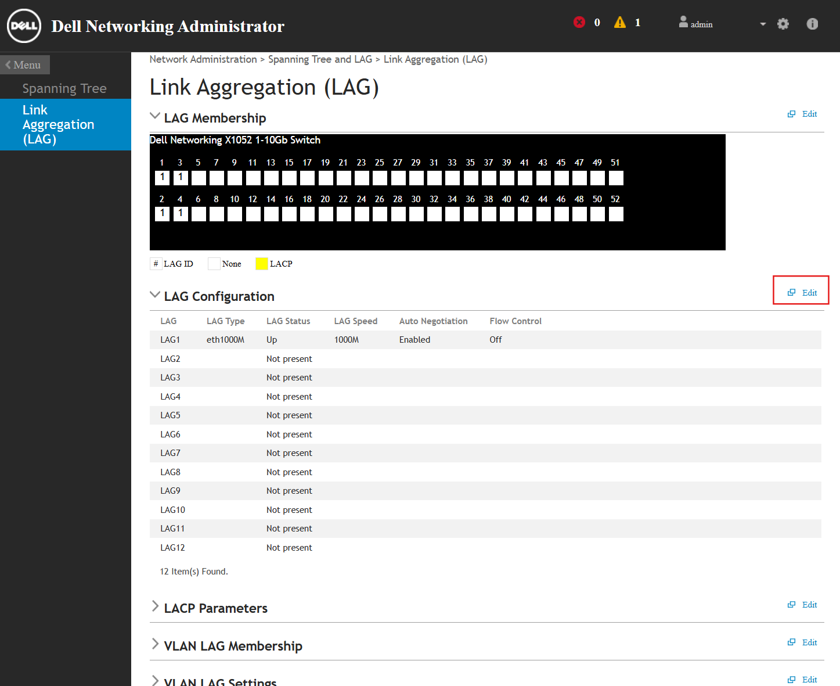Viewport: 840px width, 686px height.
Task: Click the Enabled auto negotiation value
Action: pos(414,340)
